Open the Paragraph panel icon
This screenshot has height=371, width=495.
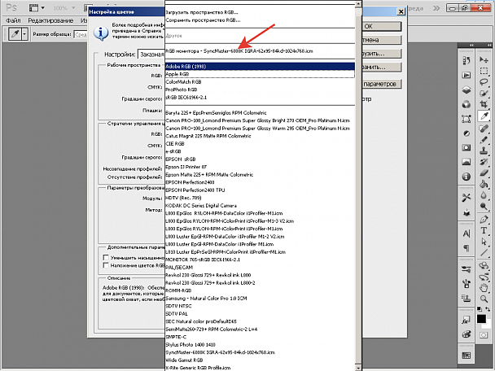467,248
